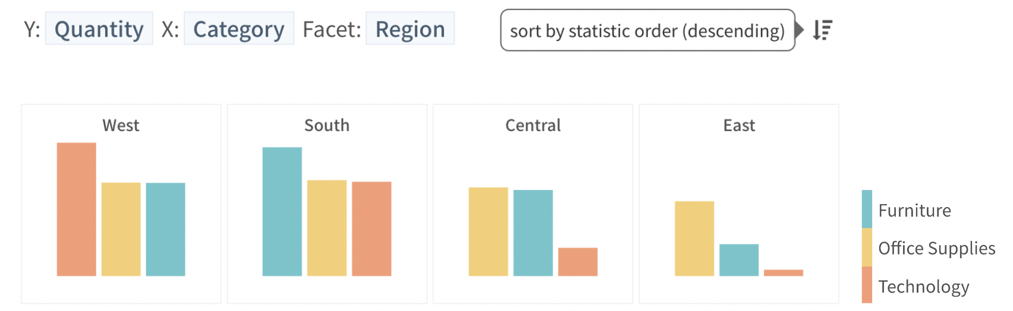
Task: Open the Category field for X axis
Action: (x=238, y=29)
